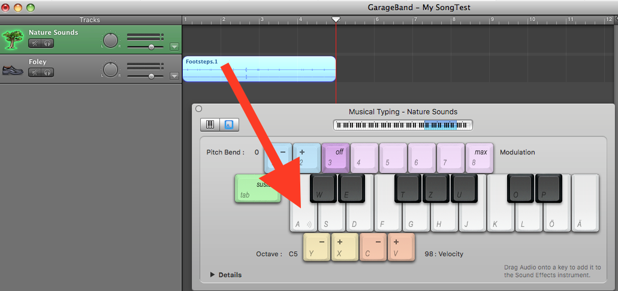Viewport: 618px width, 291px height.
Task: Click bar 2 on the timeline ruler
Action: point(223,19)
